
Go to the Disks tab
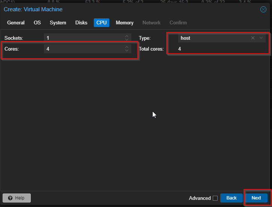pos(81,23)
